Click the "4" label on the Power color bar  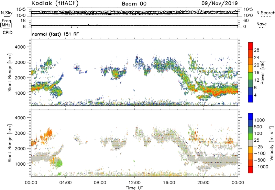tap(255, 95)
